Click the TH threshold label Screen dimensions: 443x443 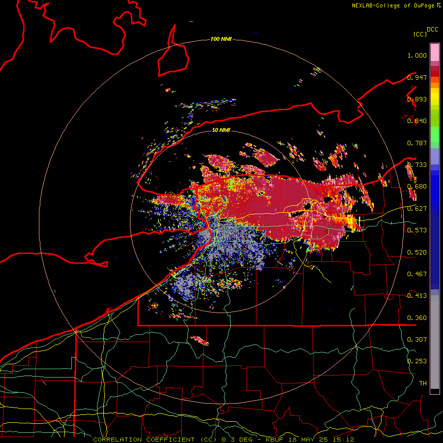423,383
